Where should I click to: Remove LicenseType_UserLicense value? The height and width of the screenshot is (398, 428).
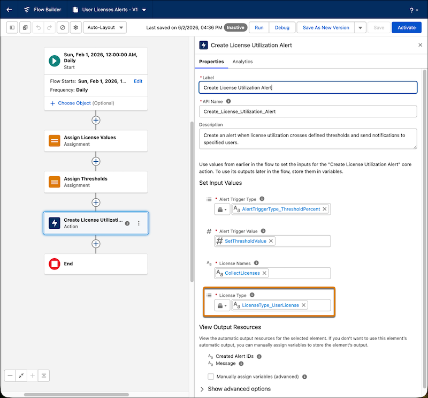click(x=303, y=305)
